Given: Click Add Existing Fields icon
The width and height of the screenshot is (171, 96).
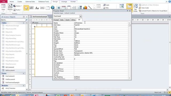Looking at the screenshot, I should [122, 6].
